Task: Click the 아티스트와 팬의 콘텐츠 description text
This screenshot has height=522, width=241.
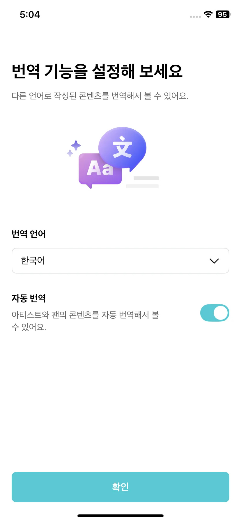Action: [x=85, y=321]
